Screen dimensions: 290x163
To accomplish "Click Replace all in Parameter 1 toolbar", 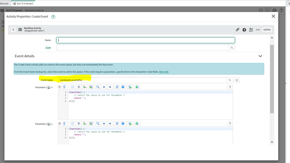I will coord(91,87).
